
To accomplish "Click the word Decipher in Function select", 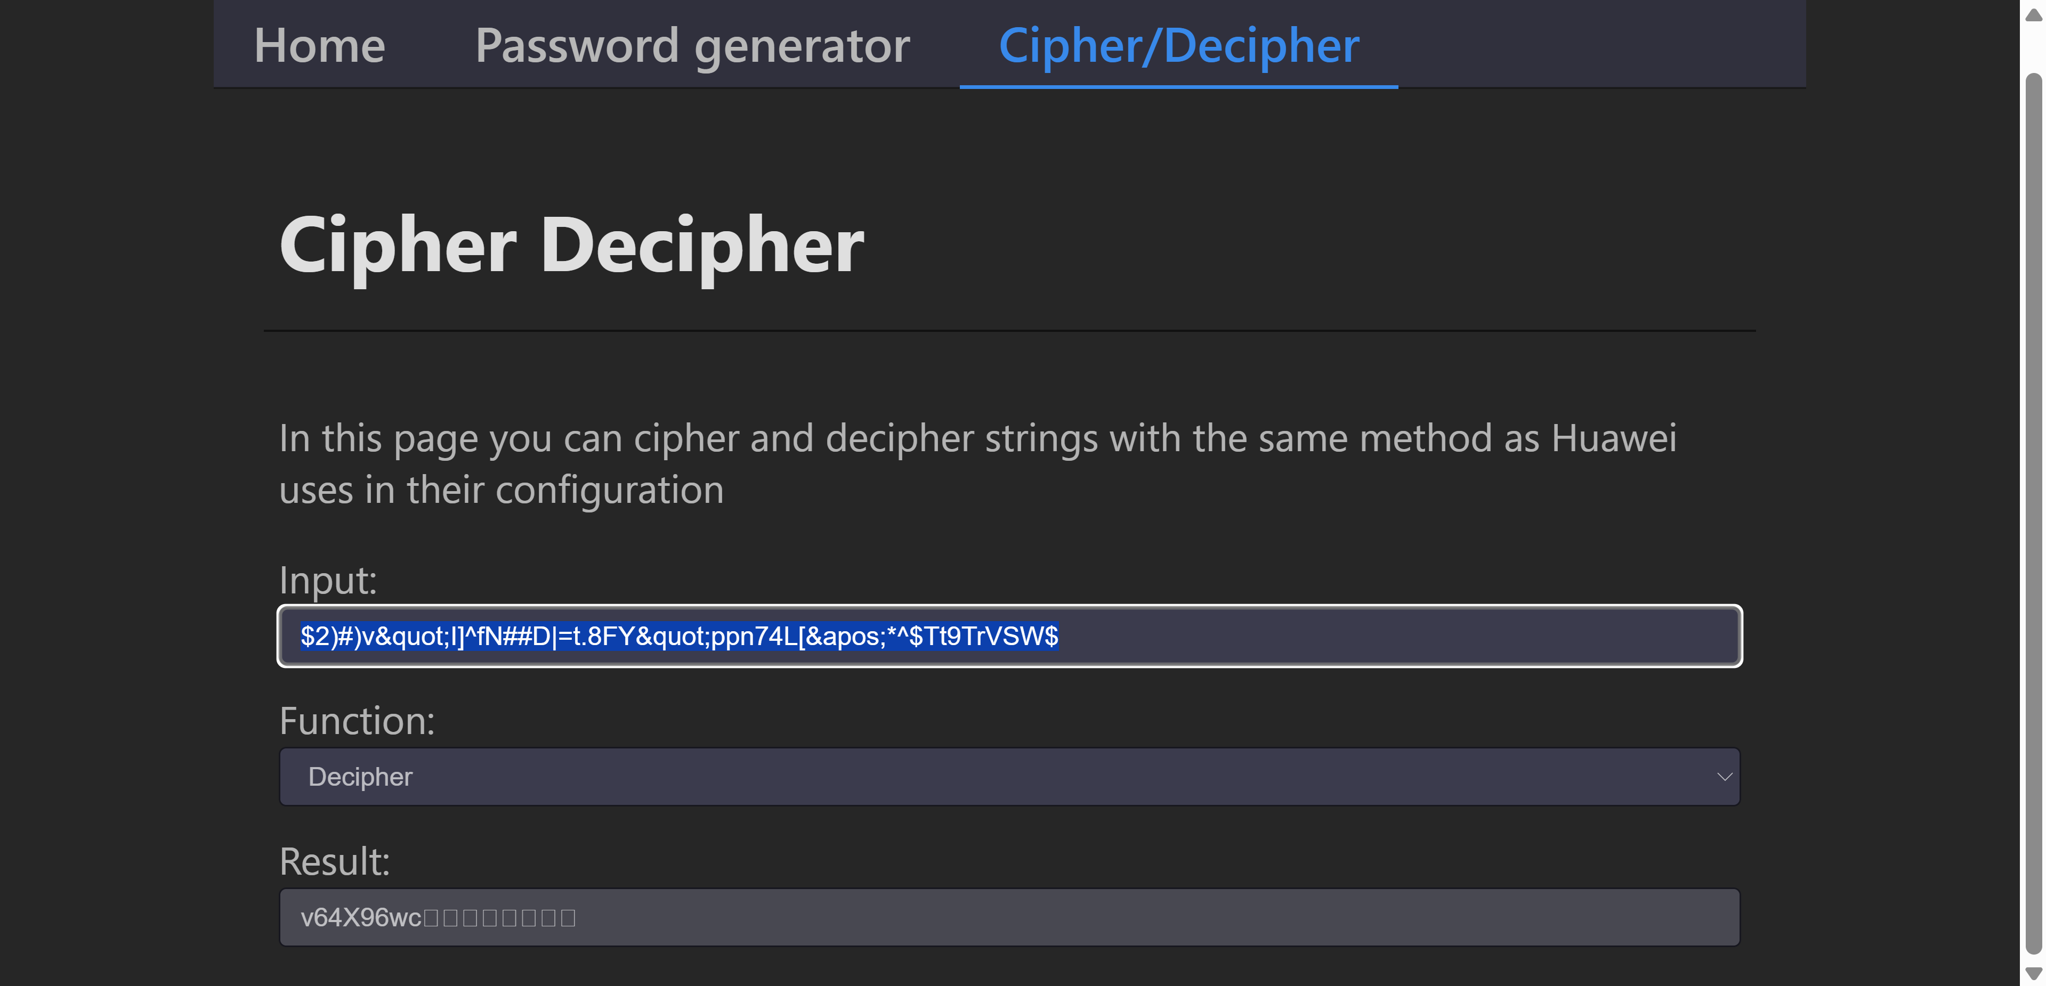I will point(360,777).
